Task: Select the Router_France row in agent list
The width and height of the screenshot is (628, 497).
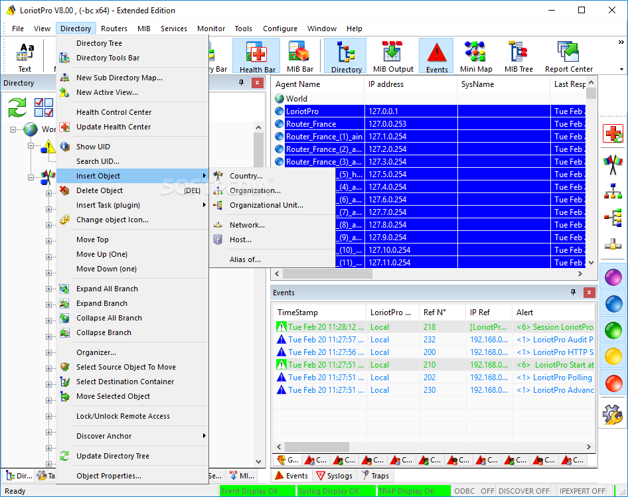Action: click(430, 123)
